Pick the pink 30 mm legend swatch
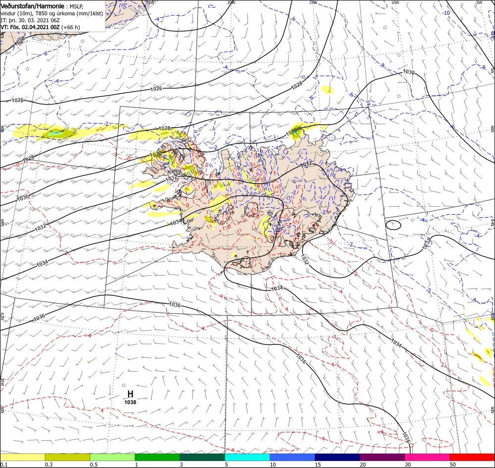 [427, 457]
